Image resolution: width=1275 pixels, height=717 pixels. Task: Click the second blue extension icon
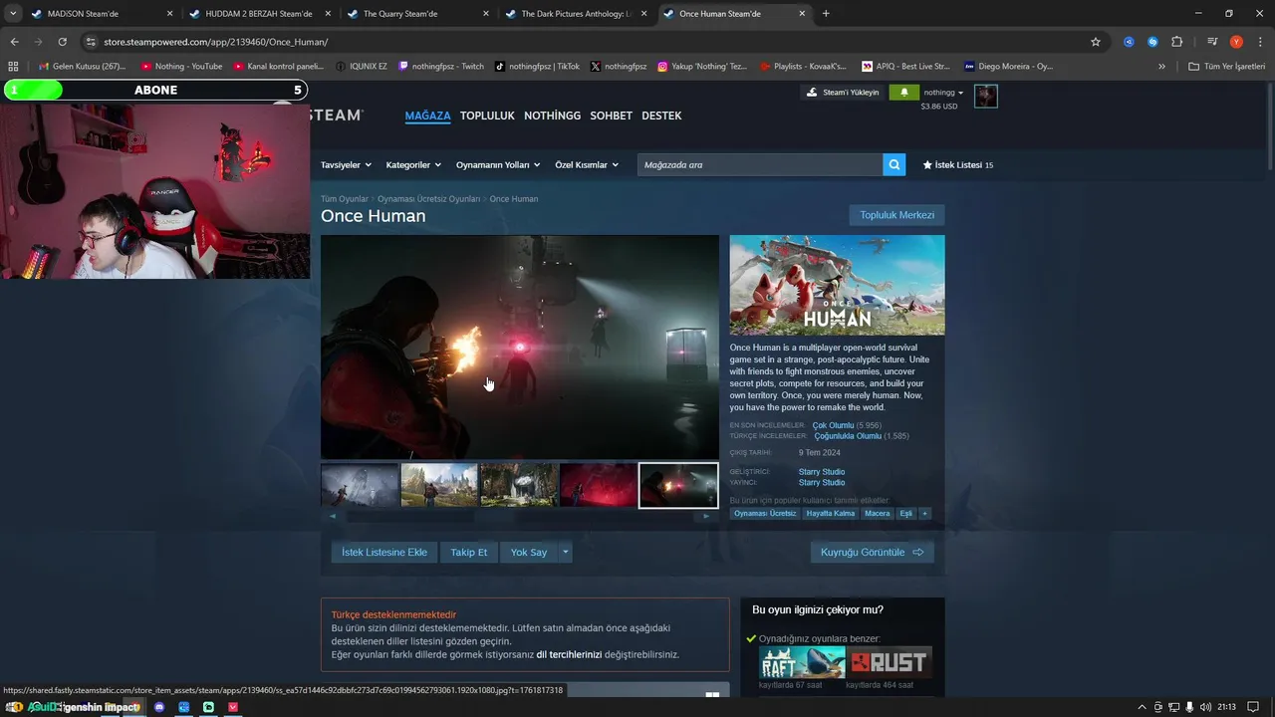point(1152,42)
